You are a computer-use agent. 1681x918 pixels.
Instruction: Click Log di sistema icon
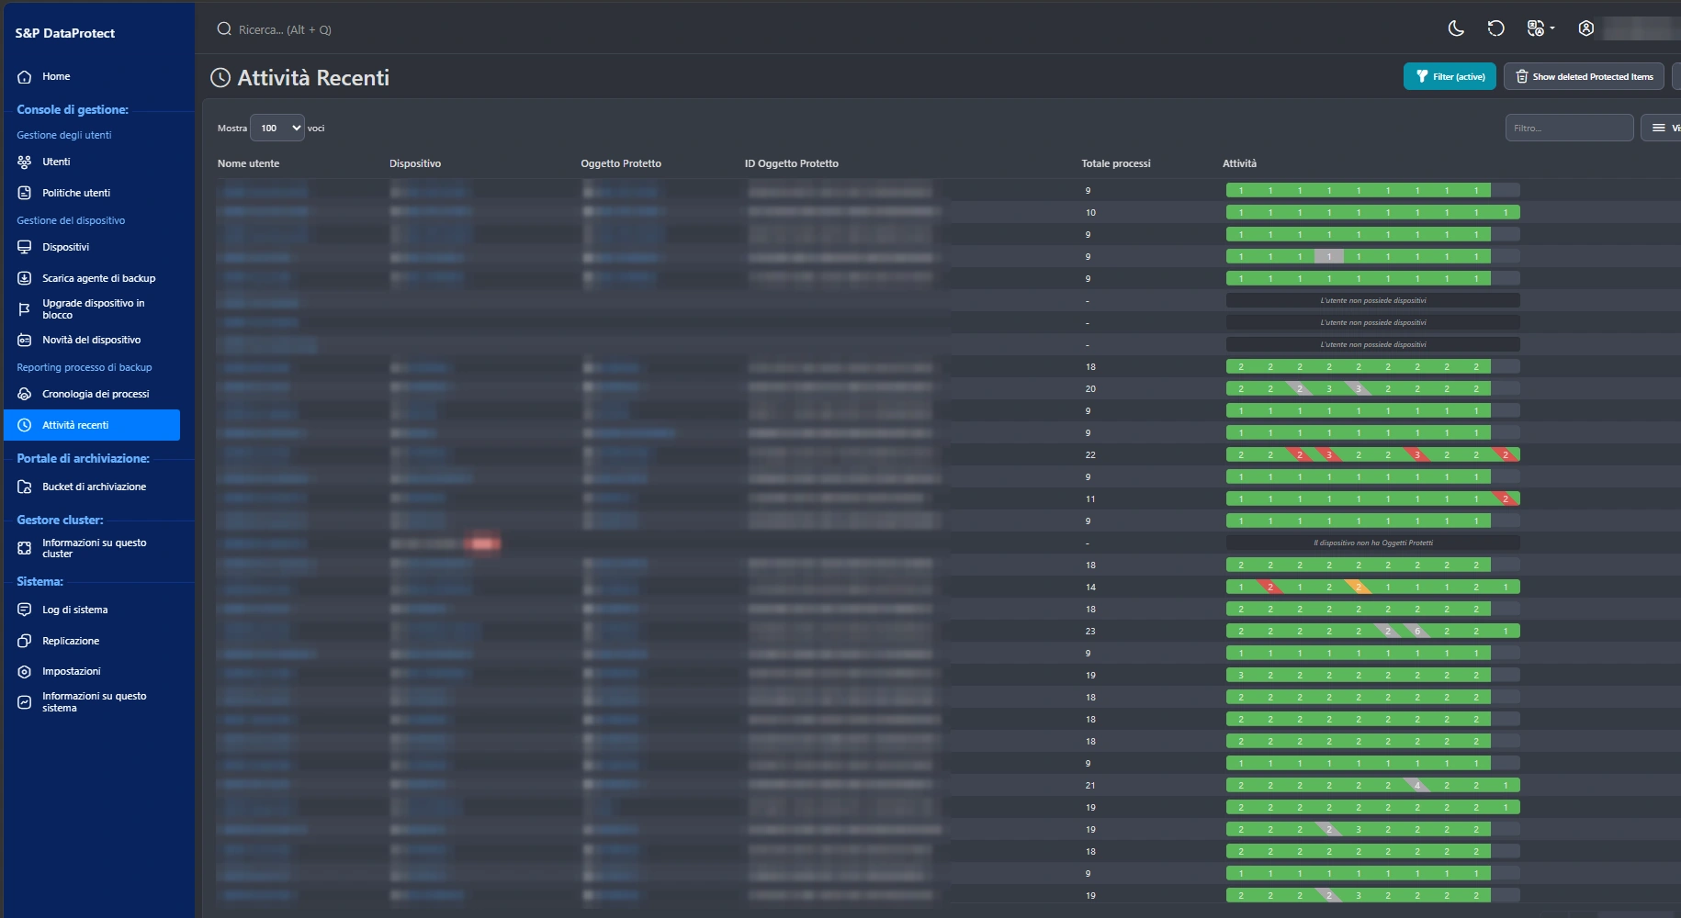25,610
